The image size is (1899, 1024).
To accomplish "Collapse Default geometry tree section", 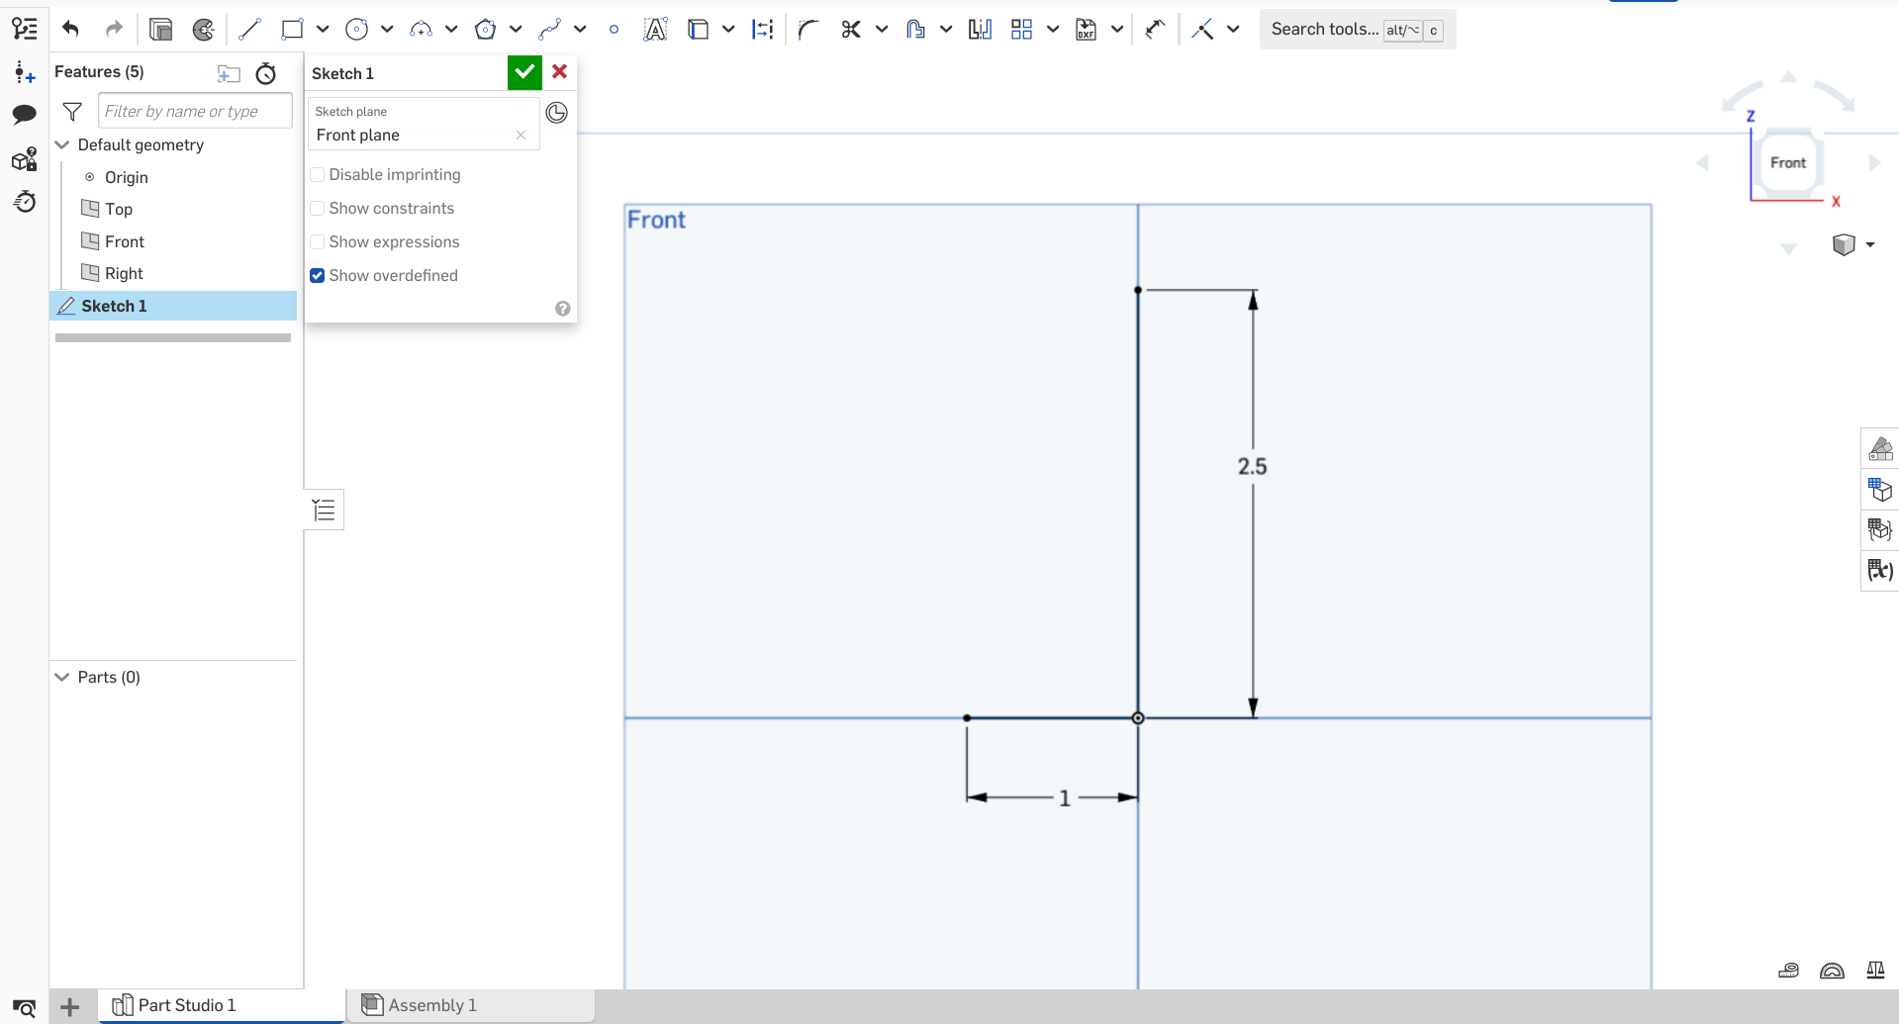I will tap(62, 144).
